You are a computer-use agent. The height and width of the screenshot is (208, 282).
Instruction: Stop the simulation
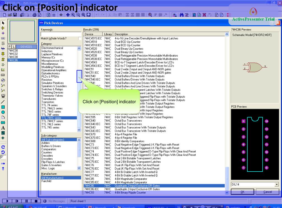(36, 201)
